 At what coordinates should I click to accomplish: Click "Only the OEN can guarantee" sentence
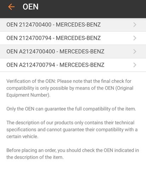71,109
